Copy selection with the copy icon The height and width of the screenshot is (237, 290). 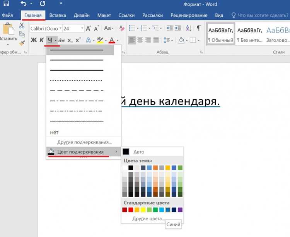click(x=22, y=34)
